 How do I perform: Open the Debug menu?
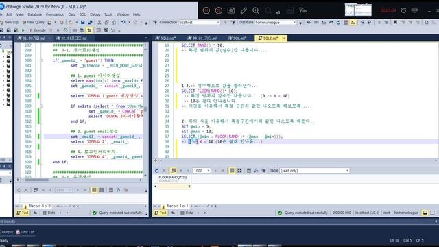click(95, 14)
